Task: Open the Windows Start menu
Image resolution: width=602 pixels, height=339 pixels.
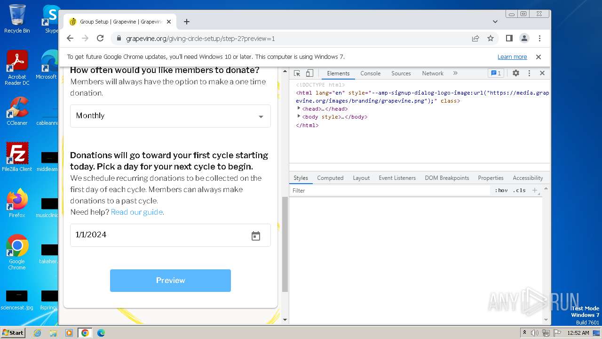Action: point(13,332)
